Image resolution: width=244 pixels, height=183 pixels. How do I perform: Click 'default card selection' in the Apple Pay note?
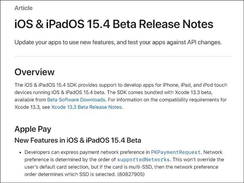[63, 167]
